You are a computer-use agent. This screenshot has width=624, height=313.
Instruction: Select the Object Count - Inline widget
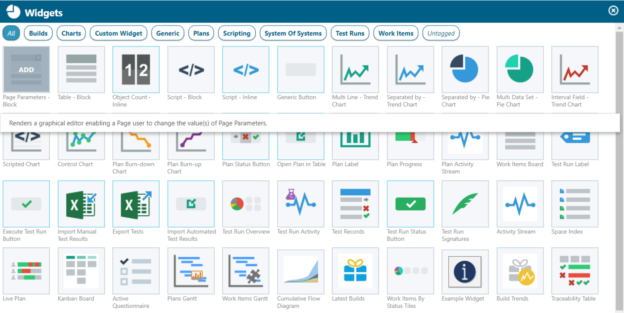(x=136, y=69)
